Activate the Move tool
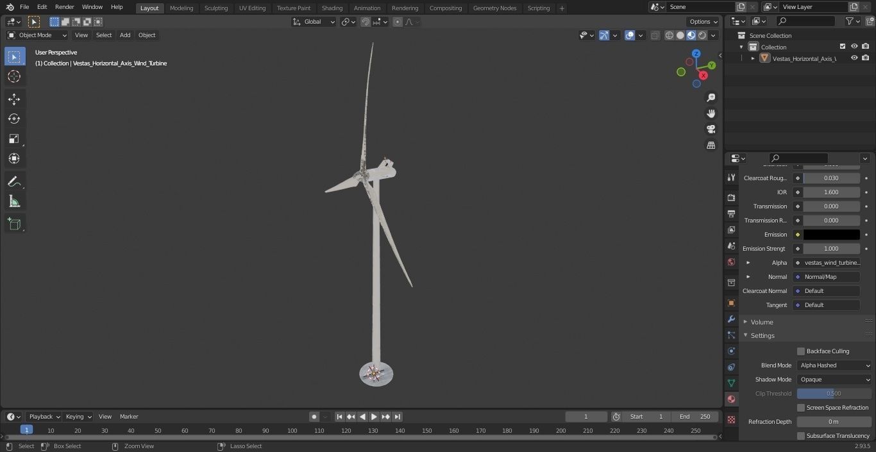876x452 pixels. coord(14,99)
